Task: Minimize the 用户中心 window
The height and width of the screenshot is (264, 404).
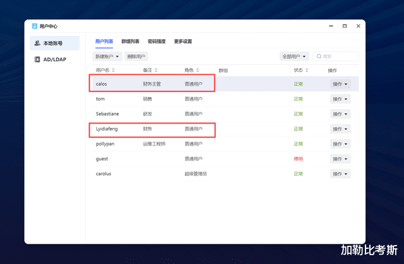Action: (x=331, y=26)
